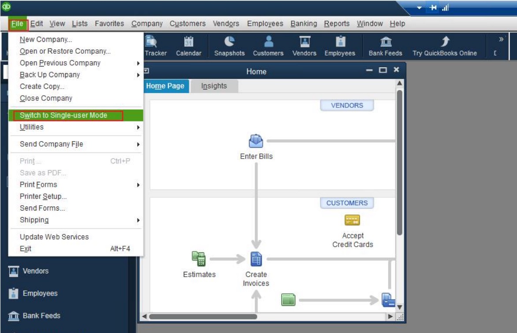
Task: Expand toolbar overflow double-chevron
Action: pyautogui.click(x=501, y=40)
